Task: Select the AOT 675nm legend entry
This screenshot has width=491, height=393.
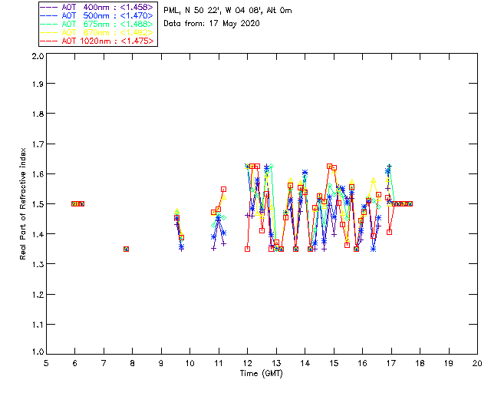Action: 97,24
